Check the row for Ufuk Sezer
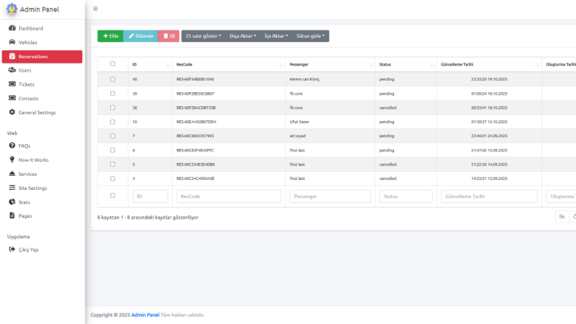The height and width of the screenshot is (324, 576). 113,122
